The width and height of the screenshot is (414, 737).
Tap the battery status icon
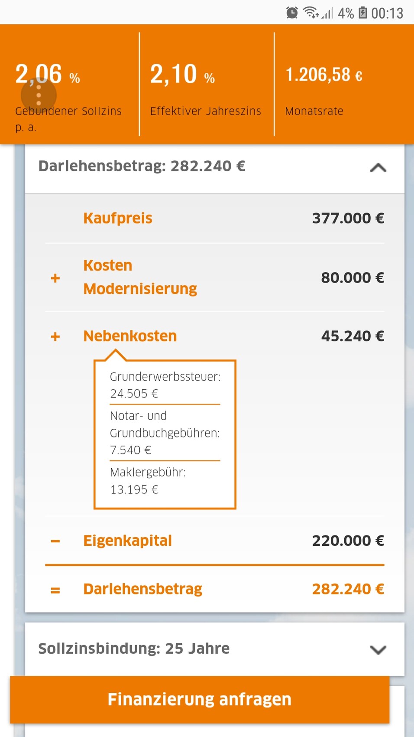(x=363, y=13)
